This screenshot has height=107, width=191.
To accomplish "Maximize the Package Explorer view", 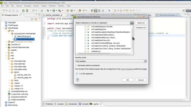I will (x=39, y=15).
